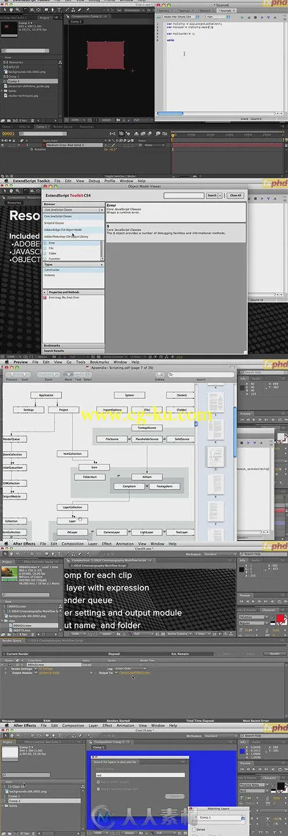Toggle video eye for Medium Gray-Red Solid 3 layer
The height and width of the screenshot is (836, 288).
[x=3, y=145]
